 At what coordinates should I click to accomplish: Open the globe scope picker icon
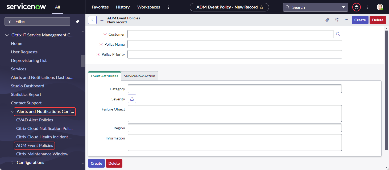click(x=357, y=7)
